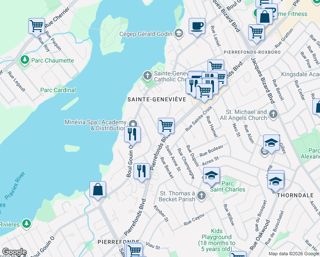Click the Cégep Gérald-Godin label
Image resolution: width=320 pixels, height=257 pixels.
(x=146, y=34)
